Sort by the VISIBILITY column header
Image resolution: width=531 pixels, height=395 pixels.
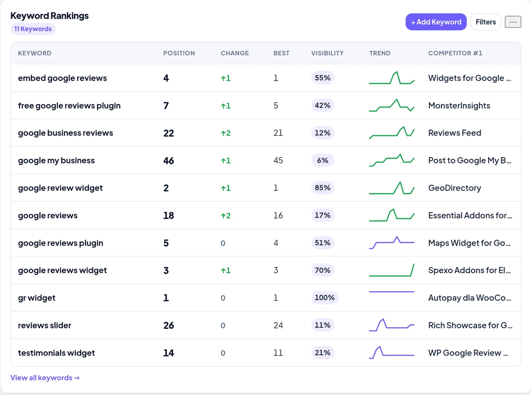(x=327, y=53)
